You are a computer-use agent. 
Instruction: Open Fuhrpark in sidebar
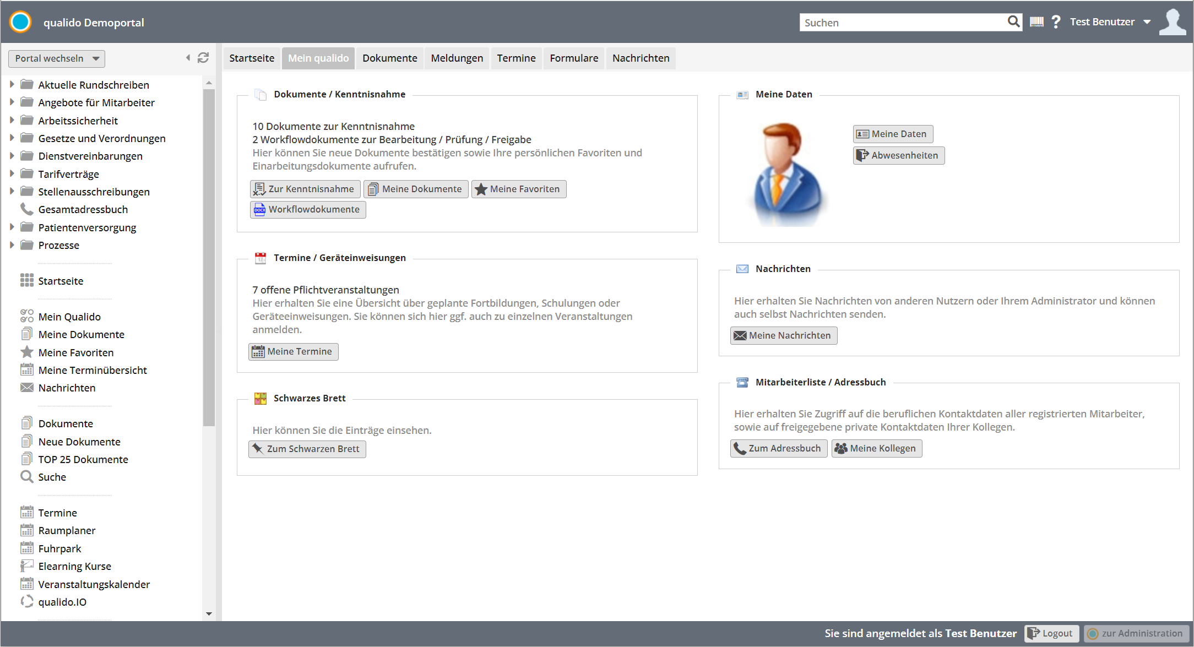pyautogui.click(x=59, y=548)
